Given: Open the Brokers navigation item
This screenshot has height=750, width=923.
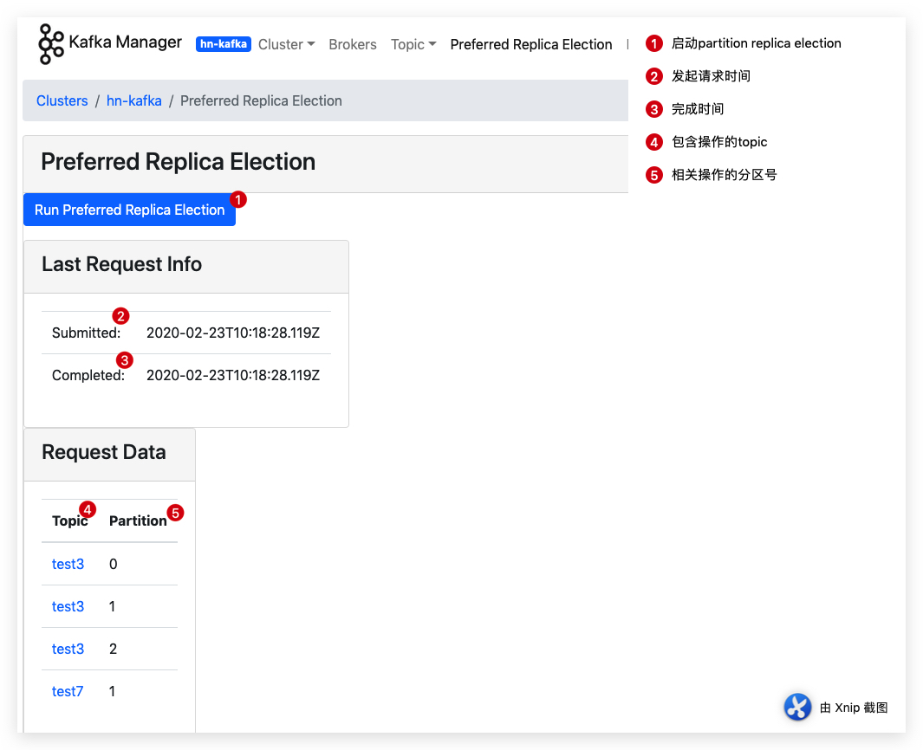Looking at the screenshot, I should click(x=353, y=45).
